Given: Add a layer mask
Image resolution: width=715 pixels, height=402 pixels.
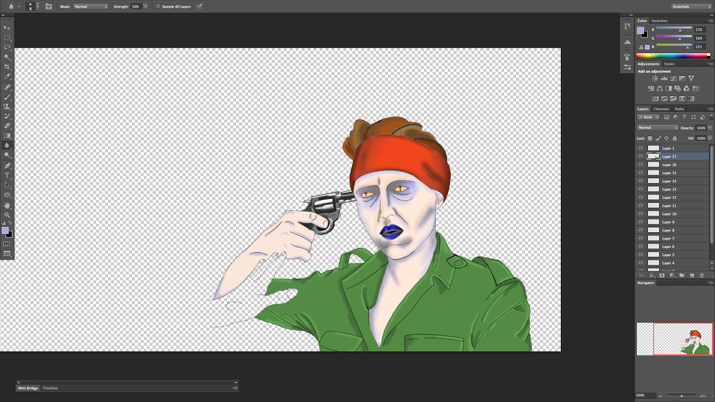Looking at the screenshot, I should 662,276.
